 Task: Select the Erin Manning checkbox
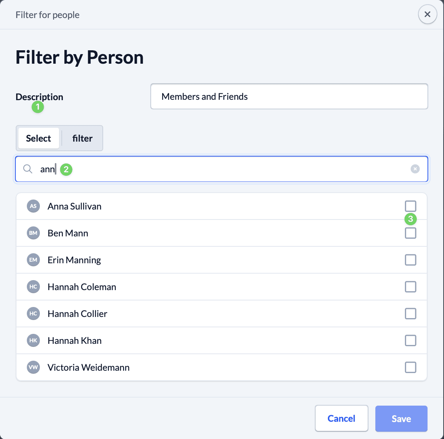[x=410, y=260]
